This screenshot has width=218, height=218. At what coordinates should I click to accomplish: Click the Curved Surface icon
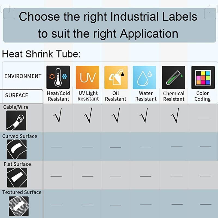17,149
